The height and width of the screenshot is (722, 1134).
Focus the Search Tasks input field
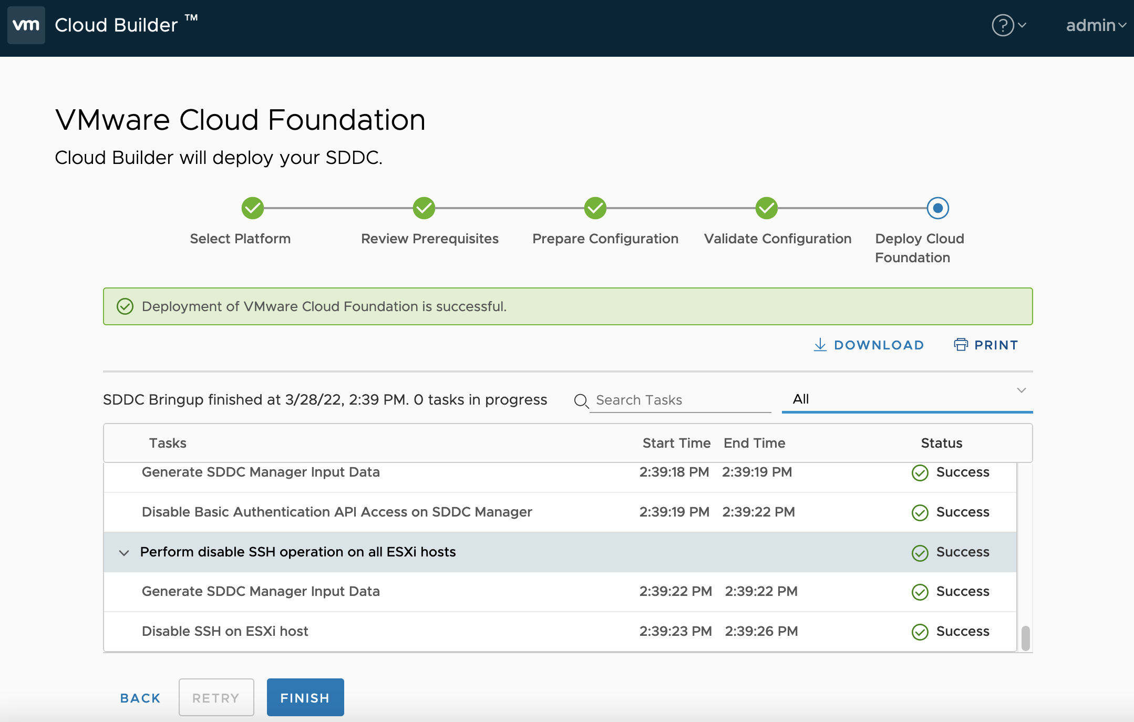pos(681,400)
